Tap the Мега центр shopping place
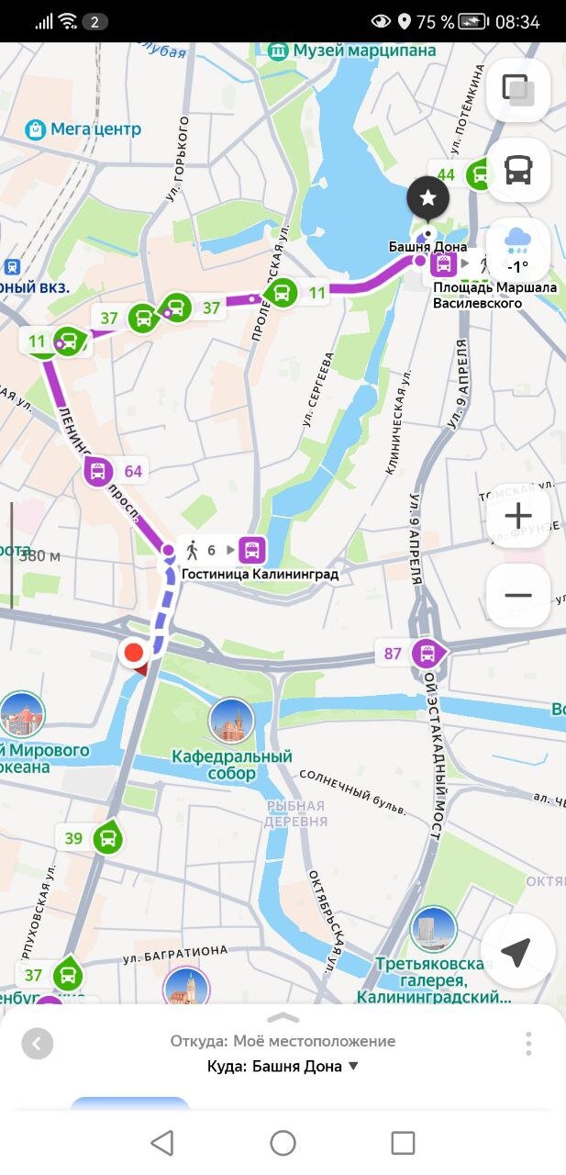566x1175 pixels. (83, 129)
